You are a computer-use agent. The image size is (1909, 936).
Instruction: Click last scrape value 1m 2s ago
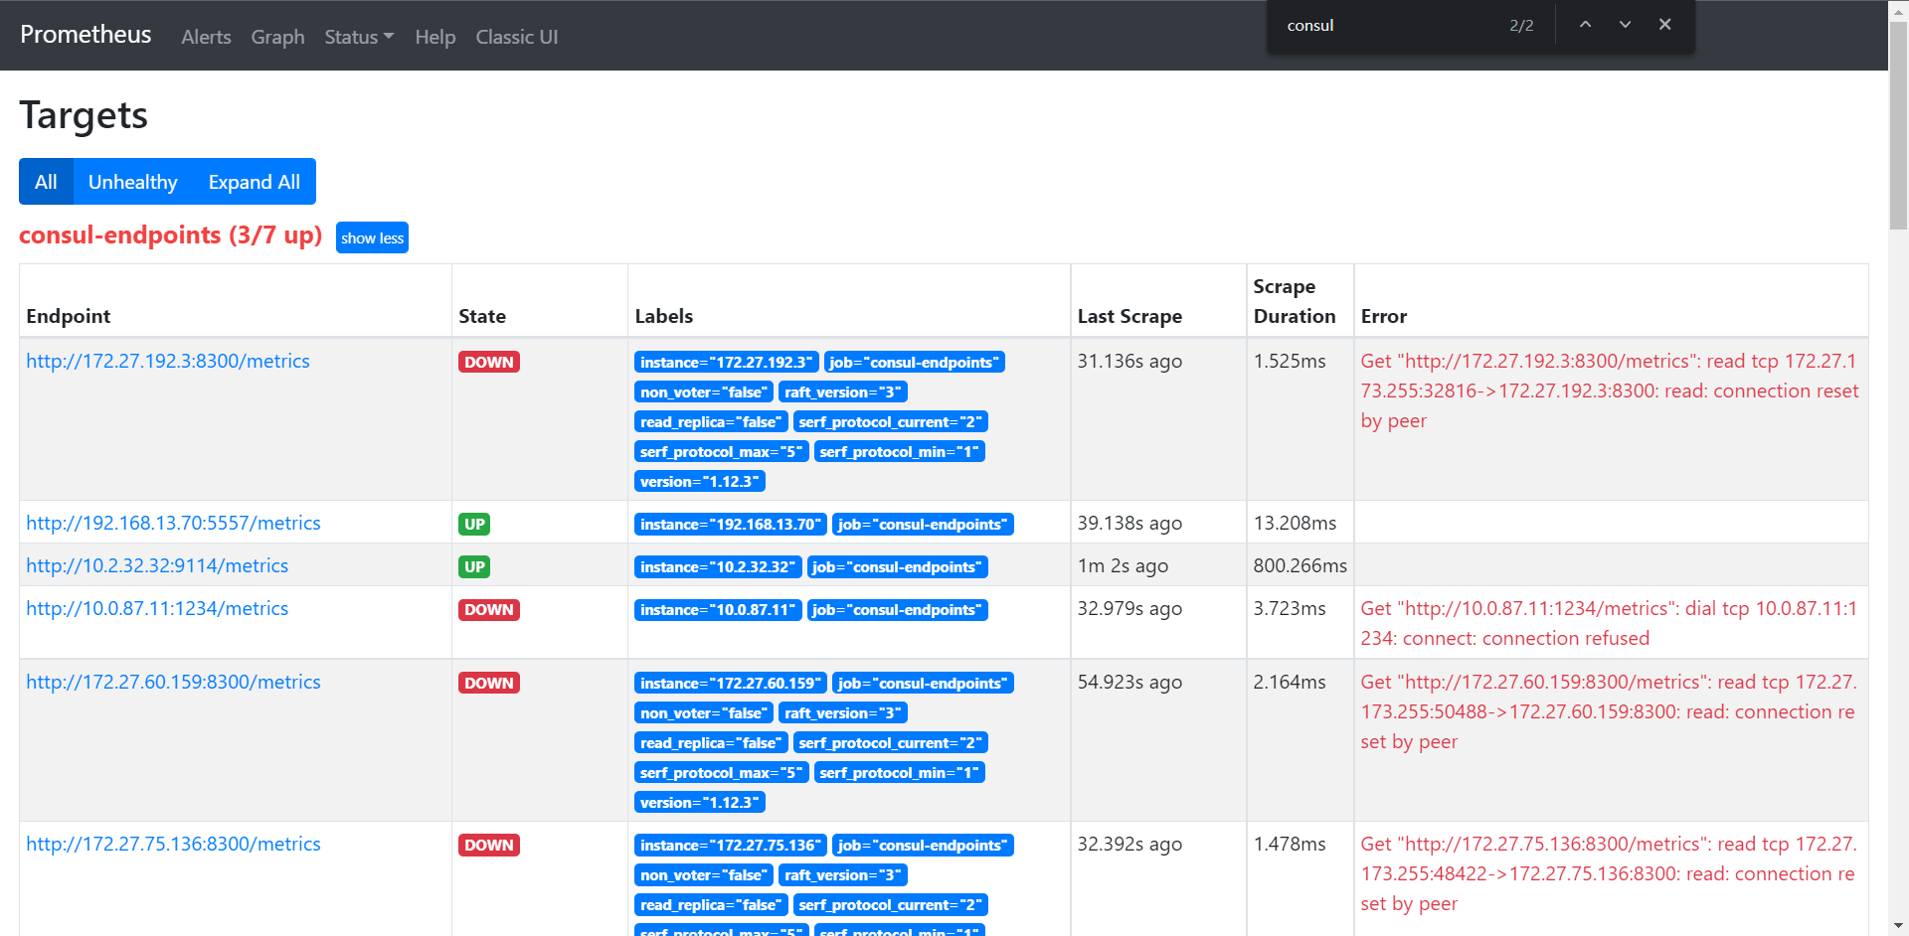point(1123,565)
